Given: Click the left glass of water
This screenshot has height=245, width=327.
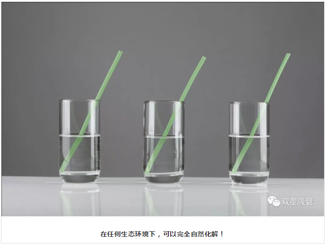Looking at the screenshot, I should [x=80, y=141].
